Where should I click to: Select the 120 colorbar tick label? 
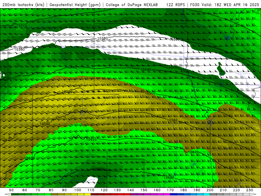tap(104, 190)
